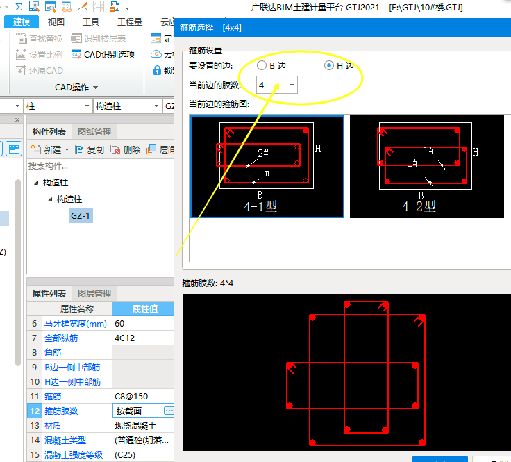Switch to the 图纸管理 tab

coord(94,132)
